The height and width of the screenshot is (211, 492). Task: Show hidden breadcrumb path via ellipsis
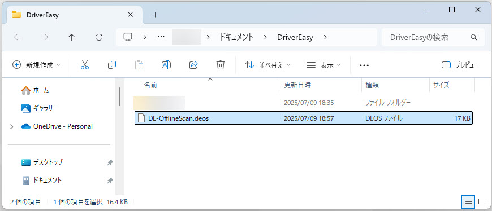[161, 37]
